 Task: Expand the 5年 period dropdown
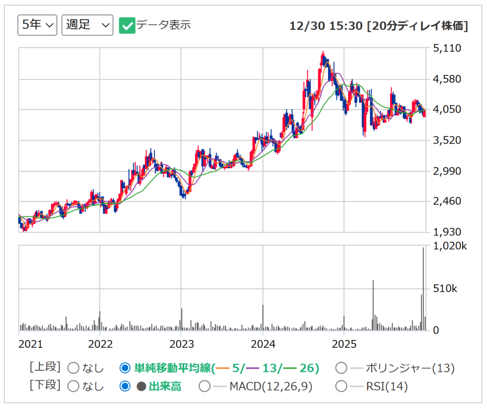(37, 25)
